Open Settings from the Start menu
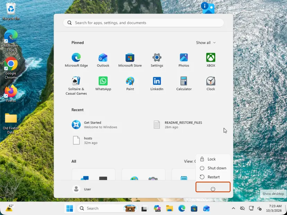 click(x=157, y=60)
